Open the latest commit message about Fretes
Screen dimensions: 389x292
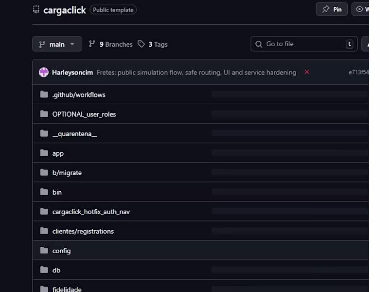tap(196, 72)
